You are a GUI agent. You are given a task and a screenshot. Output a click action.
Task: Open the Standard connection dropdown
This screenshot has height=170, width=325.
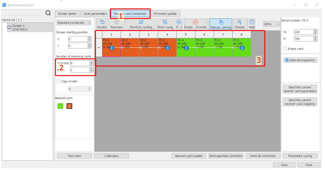(x=74, y=23)
